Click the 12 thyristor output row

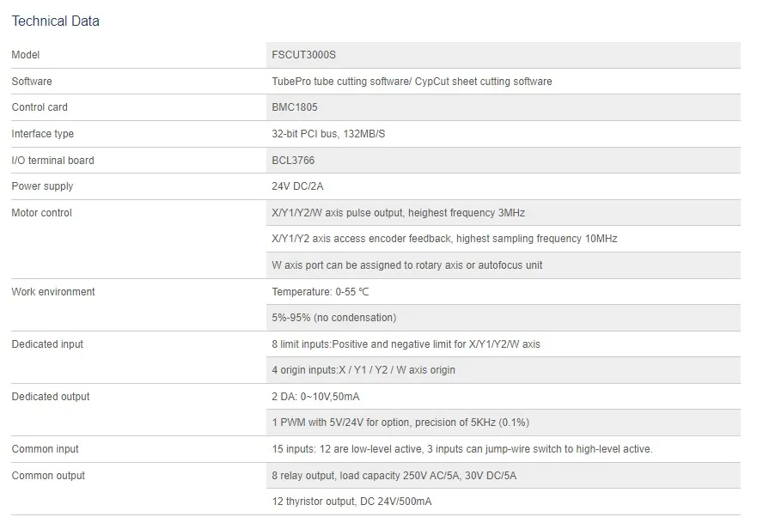click(351, 502)
